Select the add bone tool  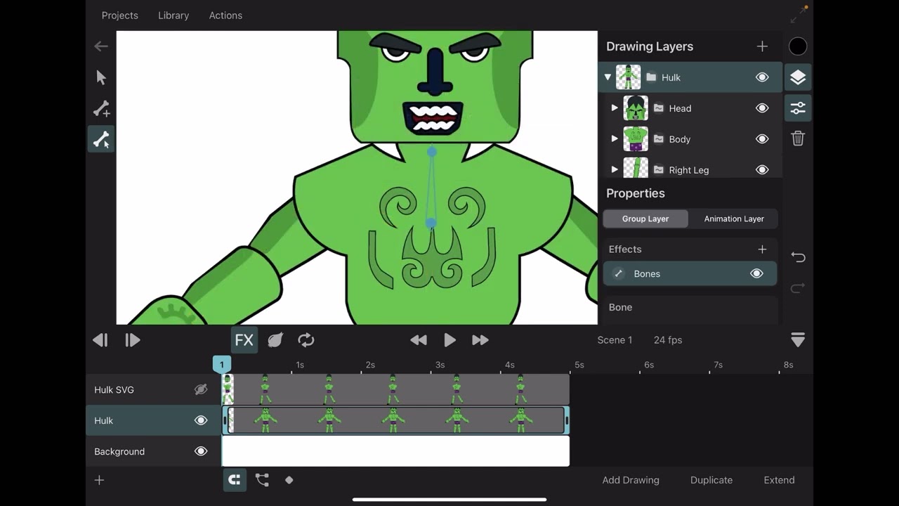101,108
